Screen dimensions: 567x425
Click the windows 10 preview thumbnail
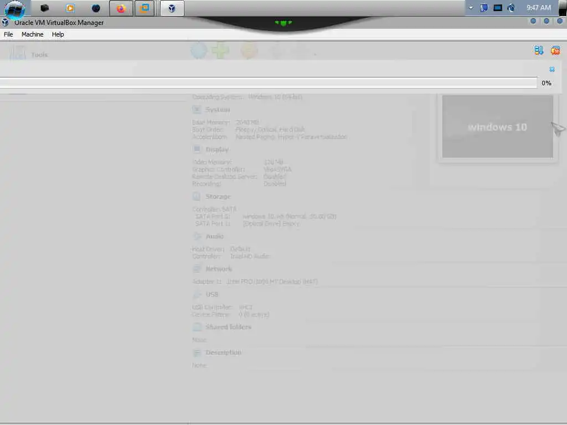click(x=497, y=127)
